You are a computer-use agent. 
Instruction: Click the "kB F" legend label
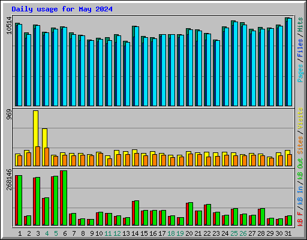(300, 219)
